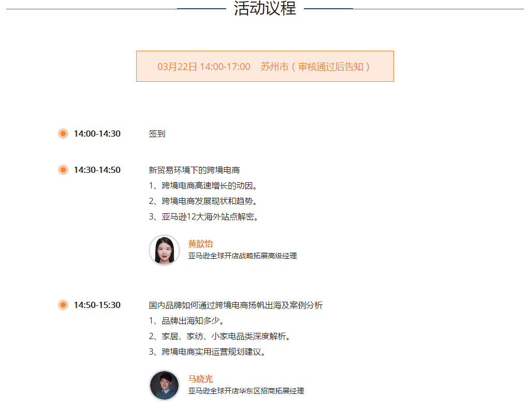Viewport: 530px width, 411px height.
Task: Click the speaker name 马晓光
Action: click(200, 379)
